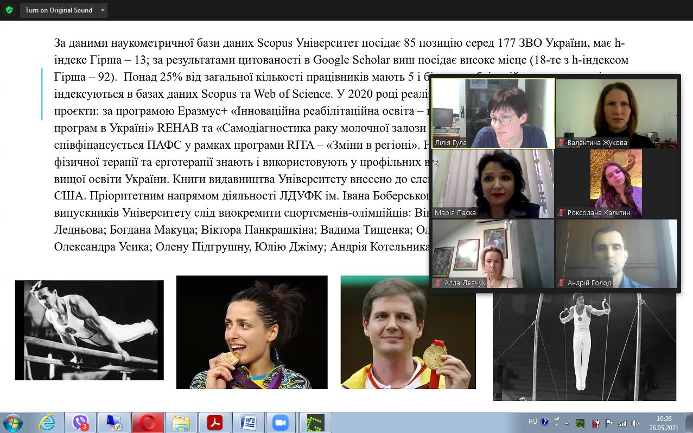The image size is (693, 433).
Task: Open dropdown arrow next to Original Sound
Action: pyautogui.click(x=103, y=10)
